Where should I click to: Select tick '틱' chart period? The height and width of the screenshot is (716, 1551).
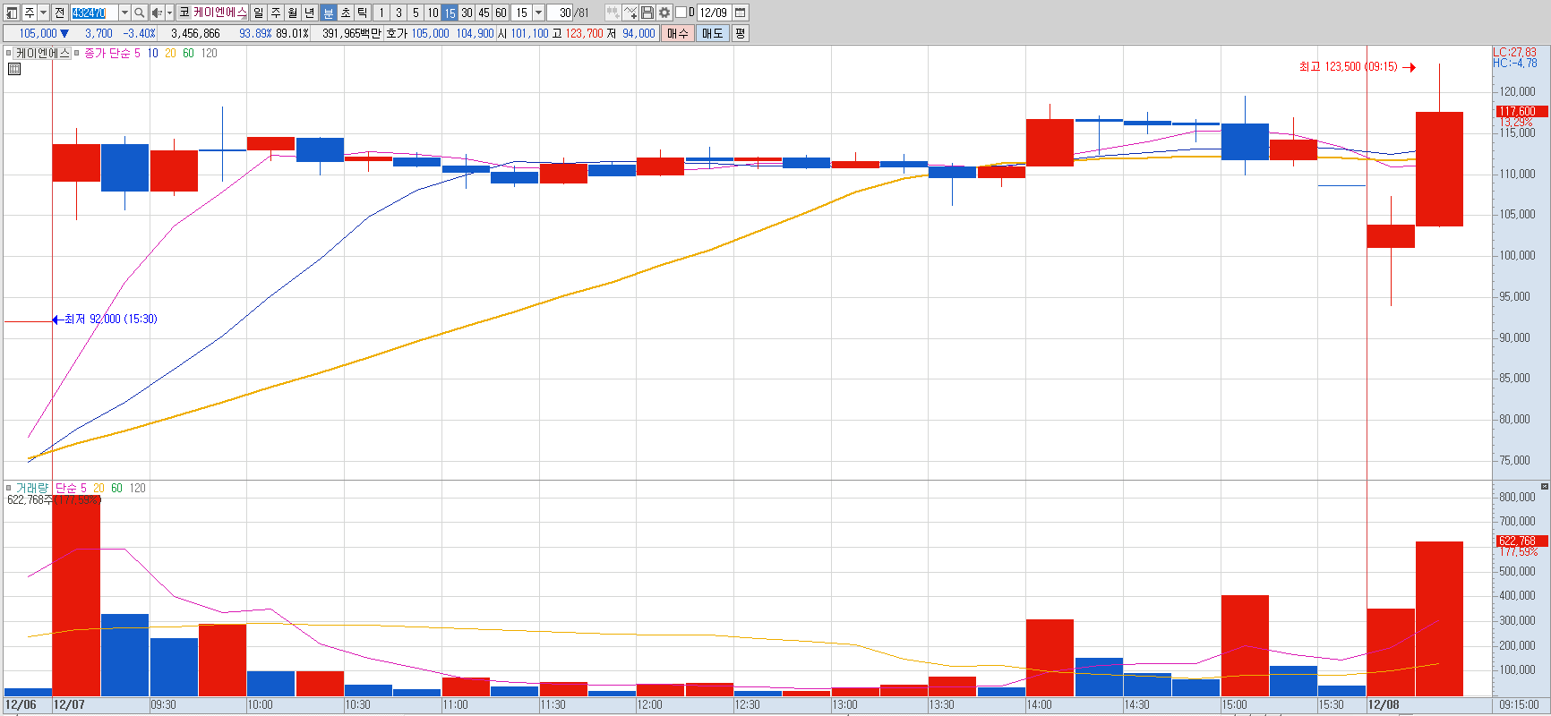[x=362, y=13]
